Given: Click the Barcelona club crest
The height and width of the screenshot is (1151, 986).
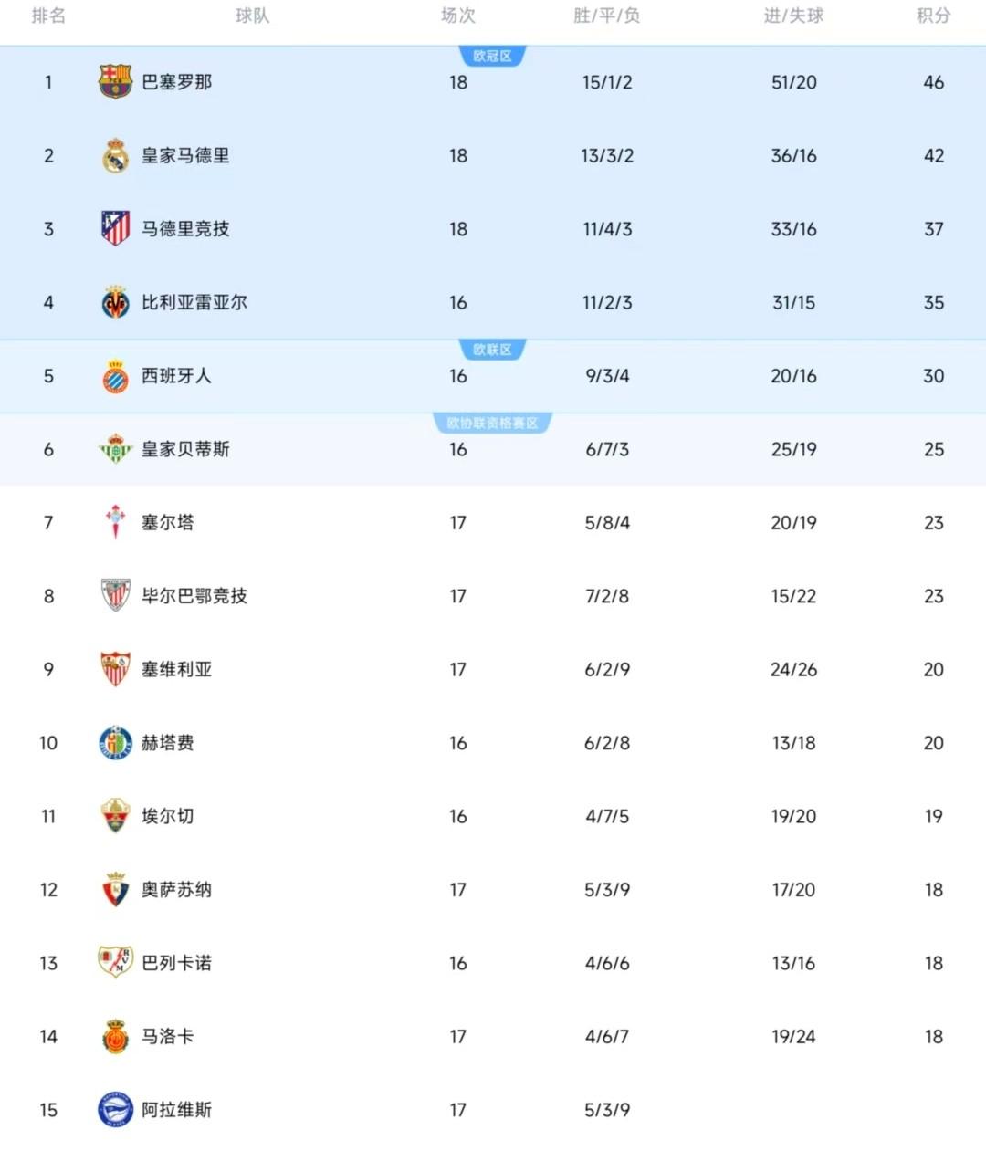Looking at the screenshot, I should 115,82.
